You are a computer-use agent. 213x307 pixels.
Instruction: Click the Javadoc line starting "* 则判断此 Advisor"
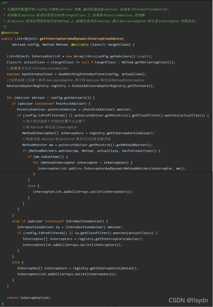(x=74, y=15)
